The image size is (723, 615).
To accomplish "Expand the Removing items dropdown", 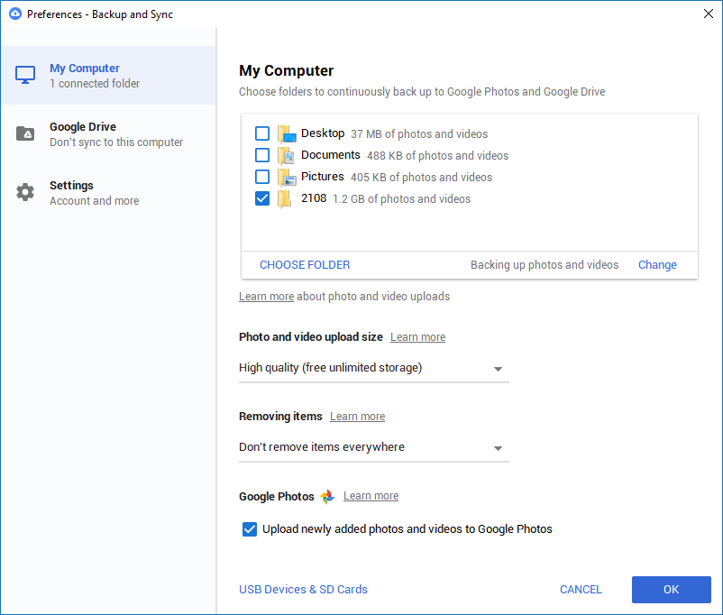I will pos(374,447).
